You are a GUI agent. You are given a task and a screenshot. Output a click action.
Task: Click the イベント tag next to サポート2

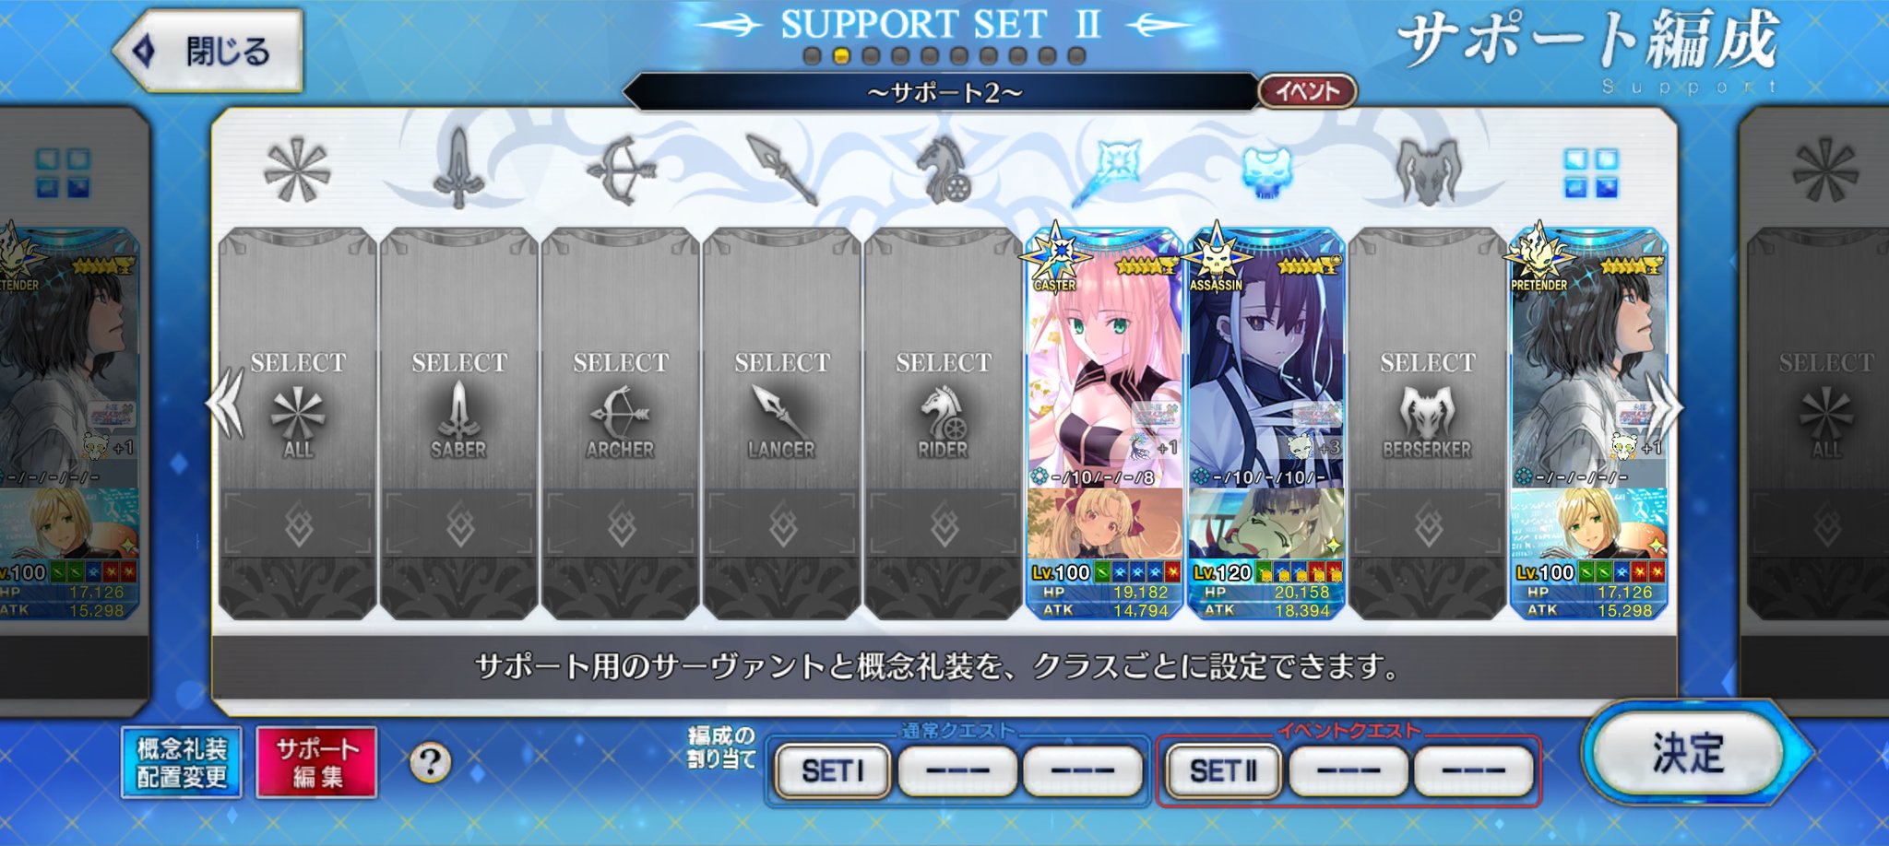click(x=1307, y=91)
